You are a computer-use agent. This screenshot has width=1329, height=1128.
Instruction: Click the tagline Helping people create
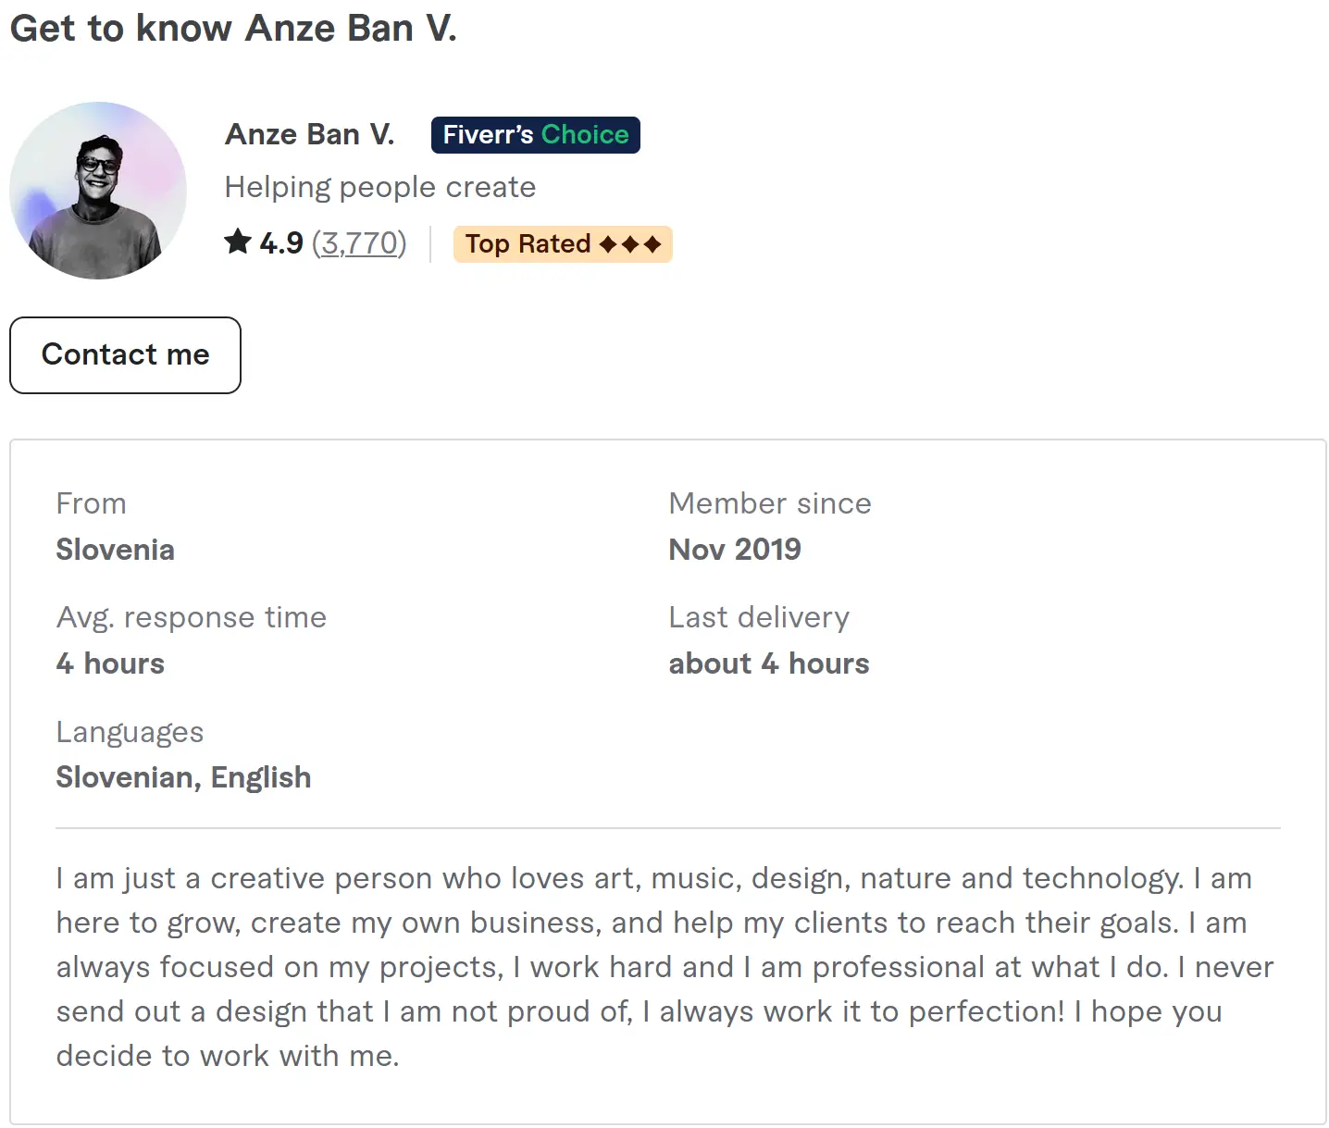tap(380, 188)
